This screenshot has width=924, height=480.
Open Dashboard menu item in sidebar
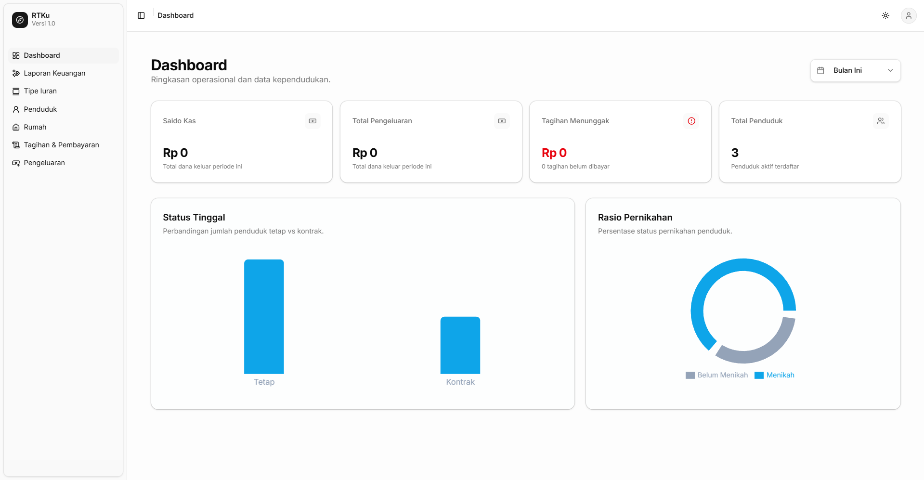click(x=63, y=55)
